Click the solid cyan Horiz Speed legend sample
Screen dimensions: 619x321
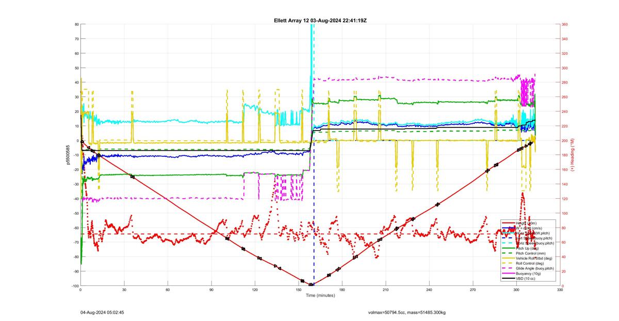pyautogui.click(x=508, y=233)
